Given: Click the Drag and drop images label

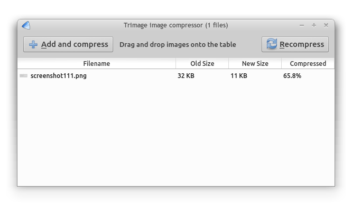Looking at the screenshot, I should (x=178, y=45).
